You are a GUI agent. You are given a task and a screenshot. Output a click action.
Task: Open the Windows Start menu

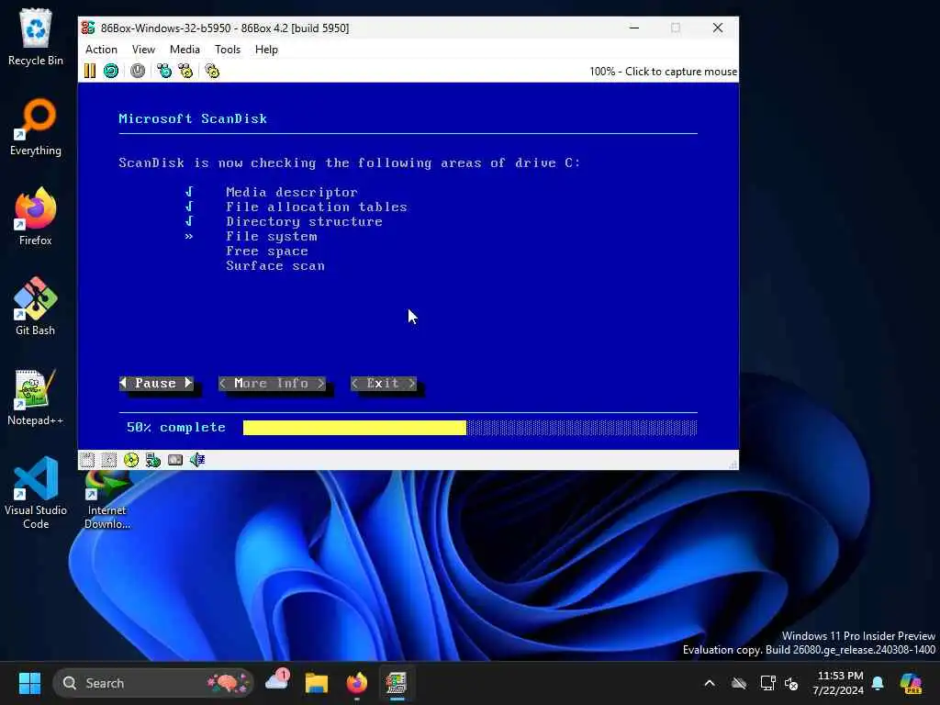click(29, 683)
